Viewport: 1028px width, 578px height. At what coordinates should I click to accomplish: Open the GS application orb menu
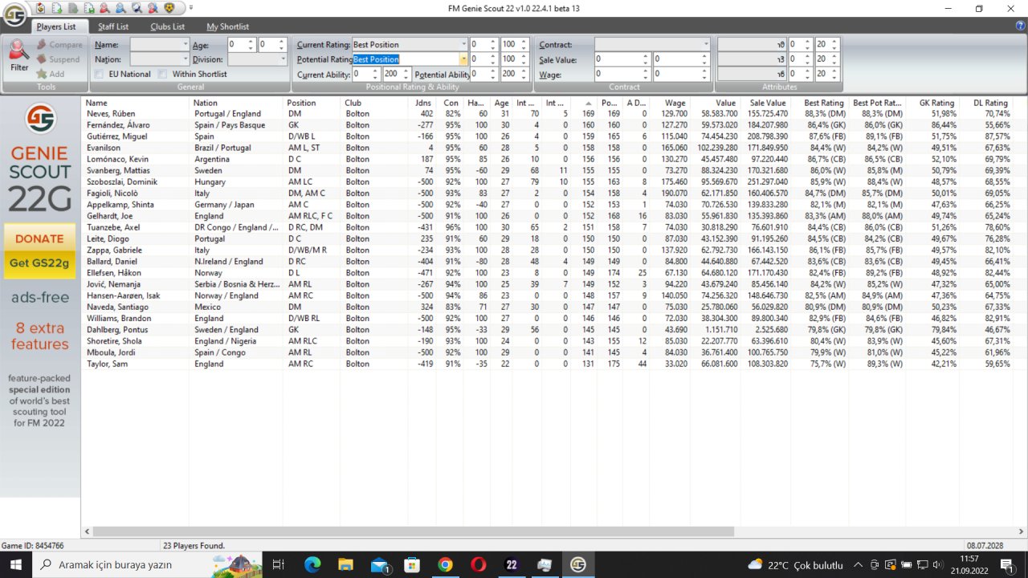tap(14, 14)
